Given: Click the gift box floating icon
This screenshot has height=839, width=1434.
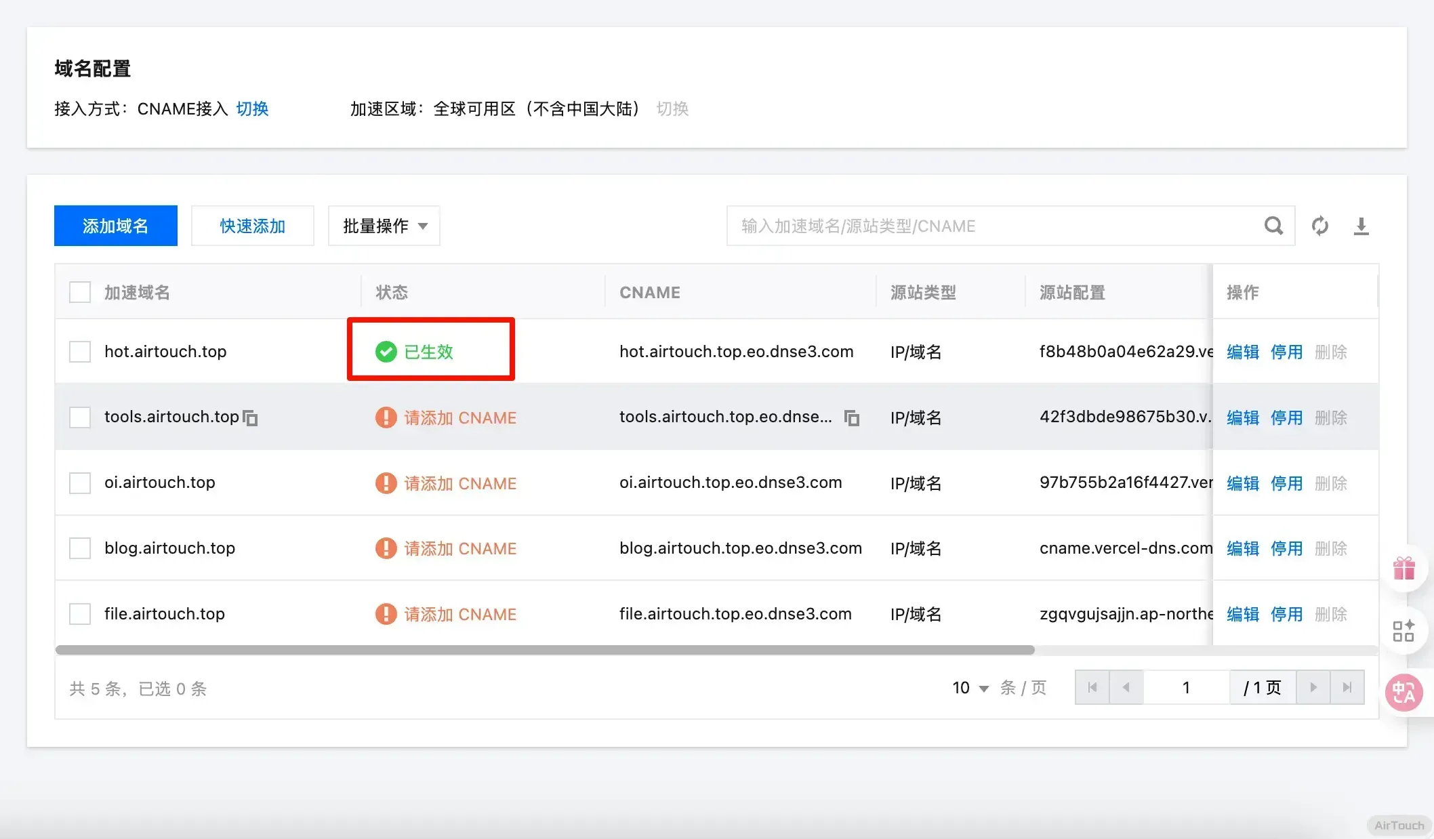Looking at the screenshot, I should pyautogui.click(x=1404, y=568).
